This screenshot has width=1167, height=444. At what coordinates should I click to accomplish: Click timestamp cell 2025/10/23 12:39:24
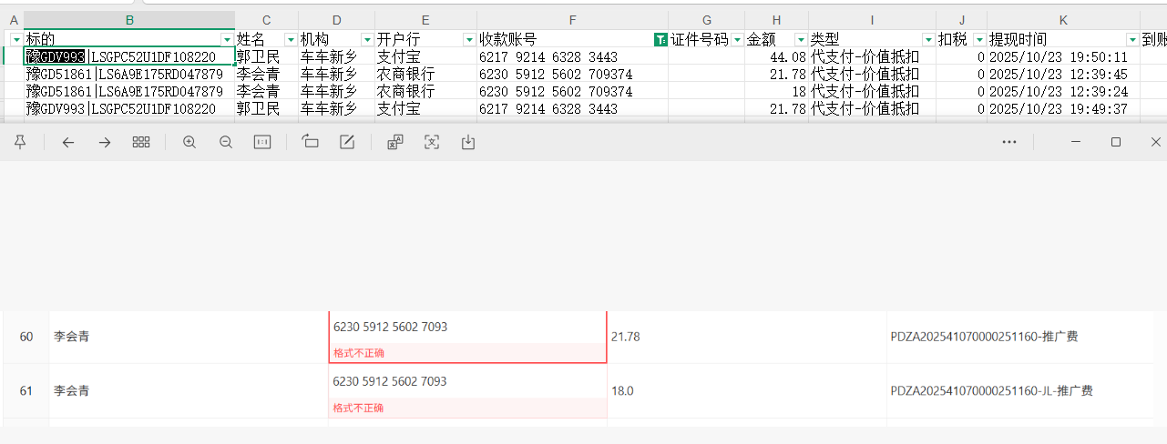pos(1063,91)
